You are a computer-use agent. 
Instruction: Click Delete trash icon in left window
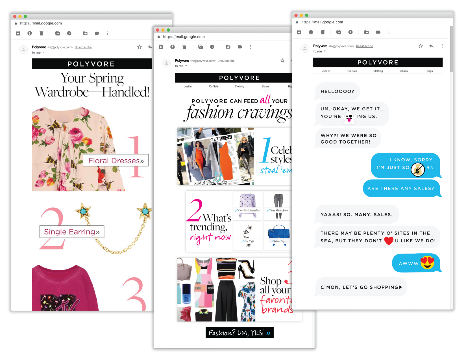[42, 33]
